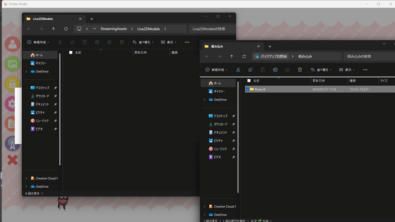Open ミュージック in Live2DModels window sidebar
This screenshot has width=395, height=222.
40,121
